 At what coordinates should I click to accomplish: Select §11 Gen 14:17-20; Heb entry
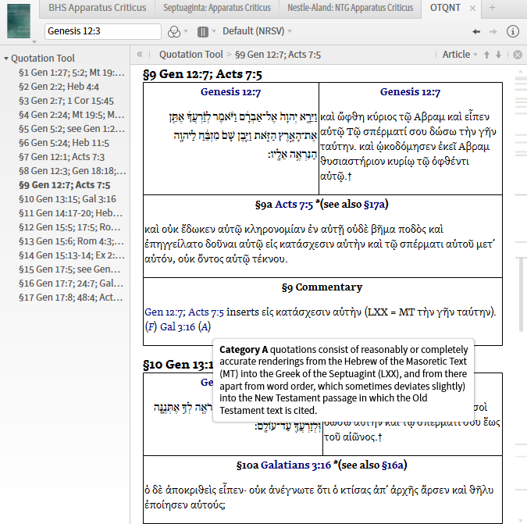[x=70, y=213]
